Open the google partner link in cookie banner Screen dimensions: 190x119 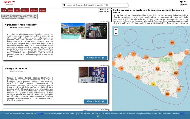pyautogui.click(x=41, y=113)
